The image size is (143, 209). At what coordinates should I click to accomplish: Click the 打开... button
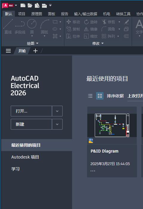[31, 111]
